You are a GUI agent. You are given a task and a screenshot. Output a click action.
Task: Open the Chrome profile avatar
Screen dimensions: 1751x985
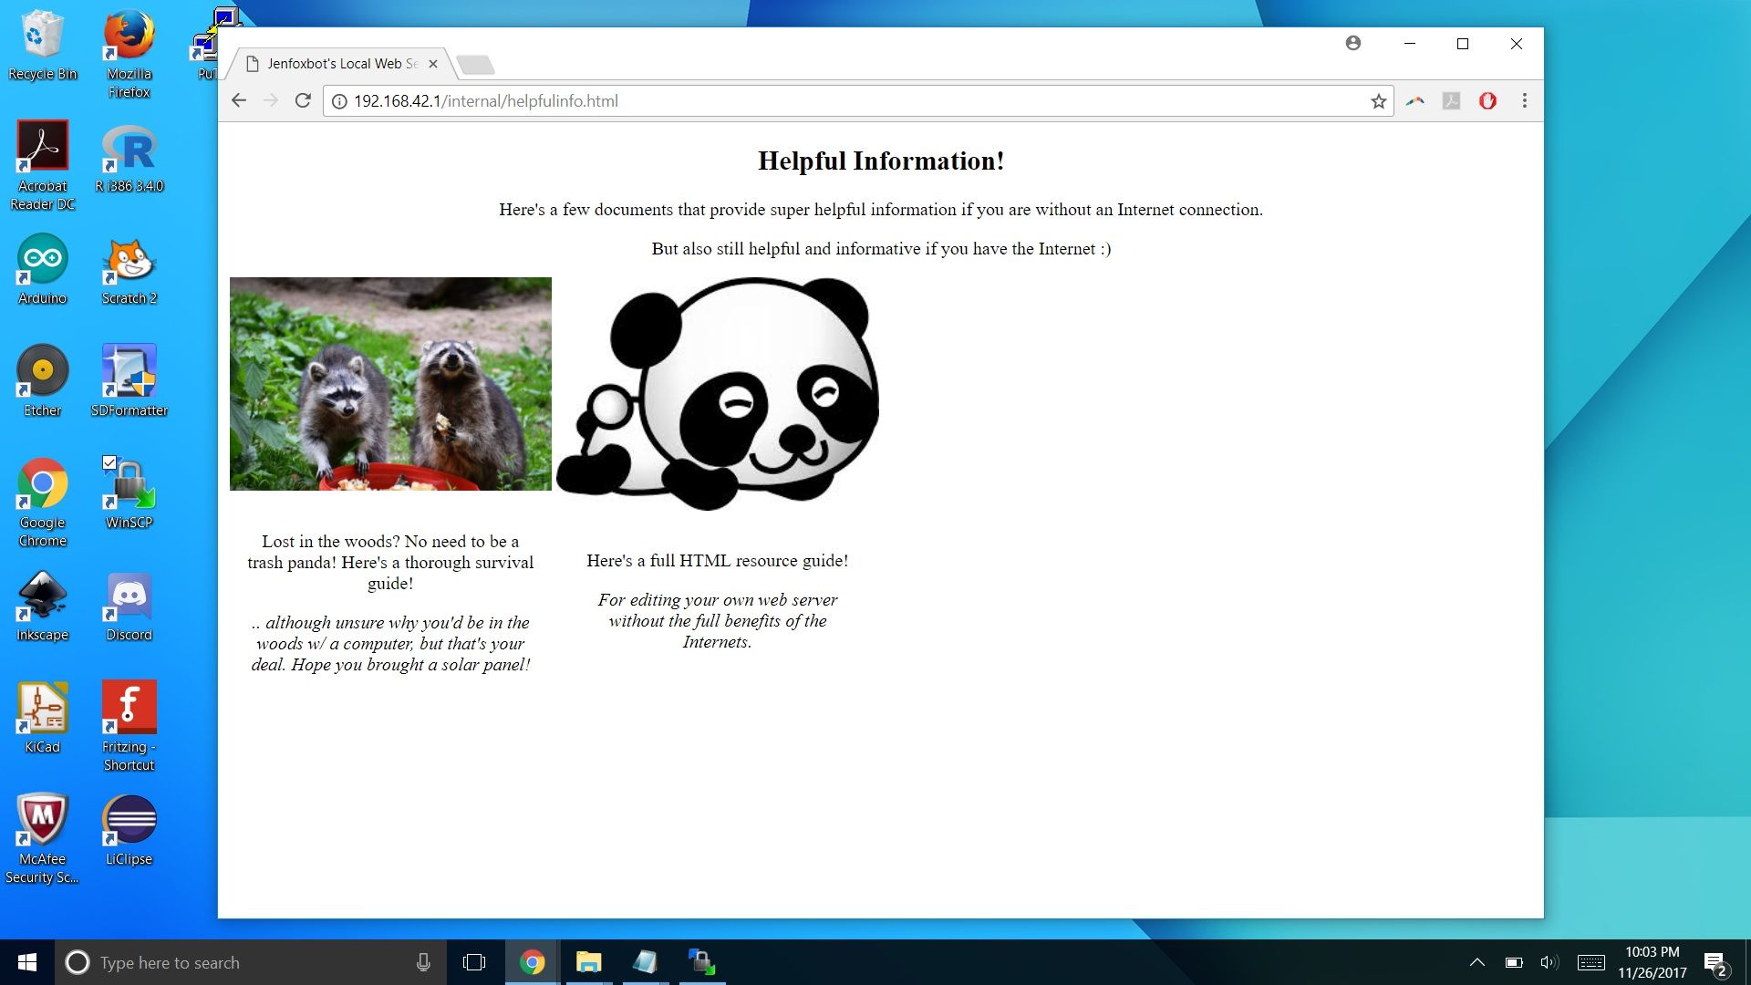click(x=1352, y=43)
